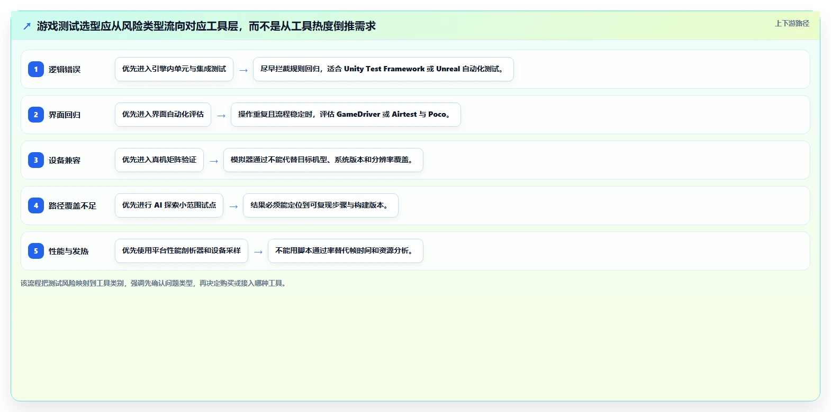Click the 逻辑错误 row label
The height and width of the screenshot is (412, 831).
65,69
